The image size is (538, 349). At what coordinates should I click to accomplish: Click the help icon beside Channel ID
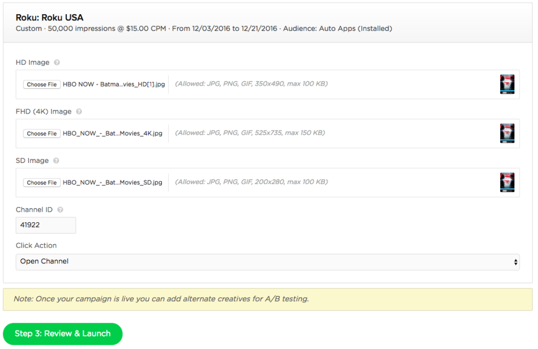tap(60, 210)
